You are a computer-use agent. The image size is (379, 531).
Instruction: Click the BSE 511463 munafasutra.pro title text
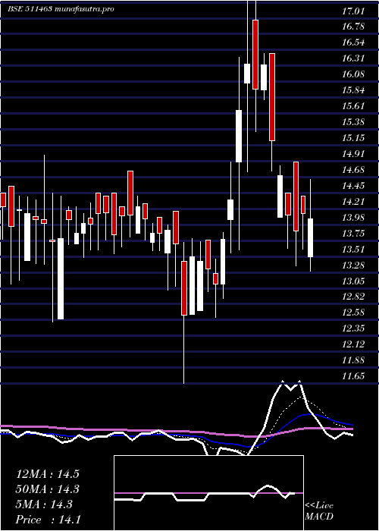(x=61, y=9)
